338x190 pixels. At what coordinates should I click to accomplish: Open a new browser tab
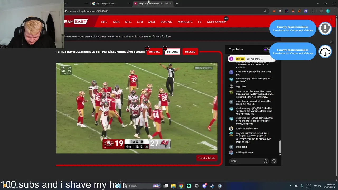coord(177,3)
